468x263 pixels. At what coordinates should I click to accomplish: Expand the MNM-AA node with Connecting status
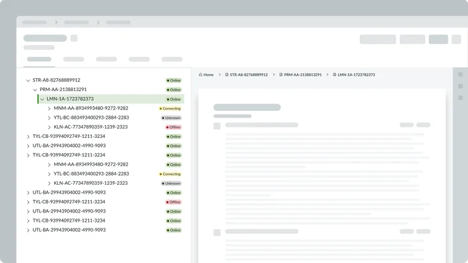(49, 108)
